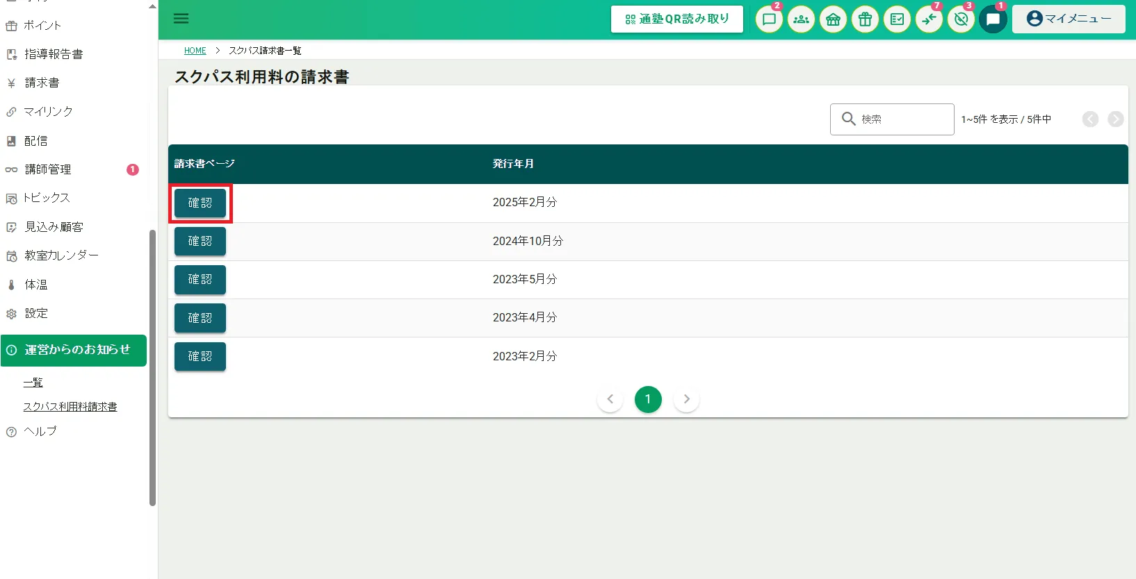The image size is (1136, 579).
Task: Click the sidebar vertical scrollbar
Action: 152,368
